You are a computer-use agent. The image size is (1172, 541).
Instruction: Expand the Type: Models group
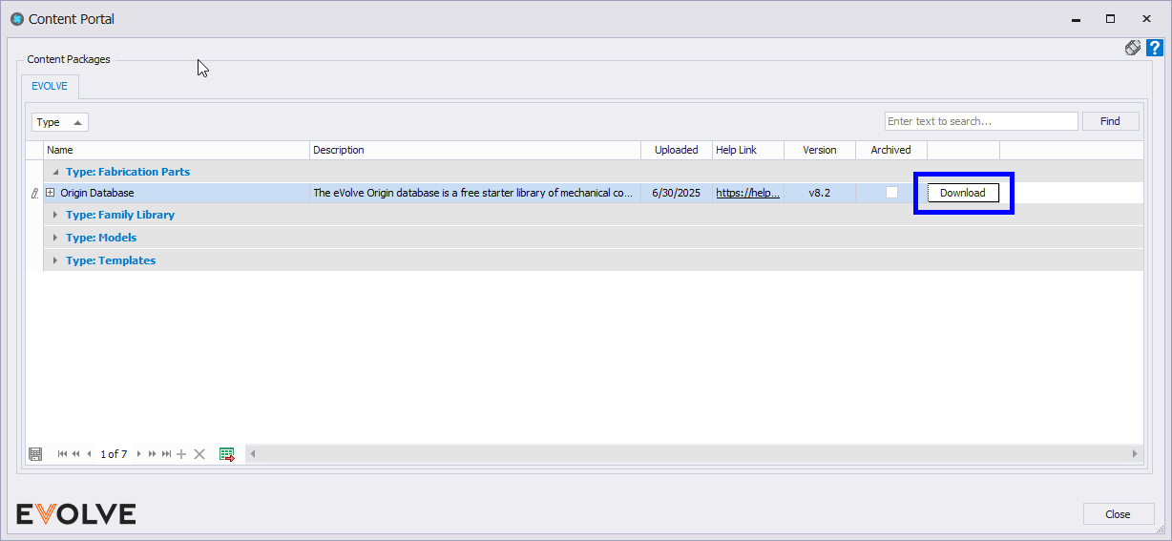tap(55, 238)
